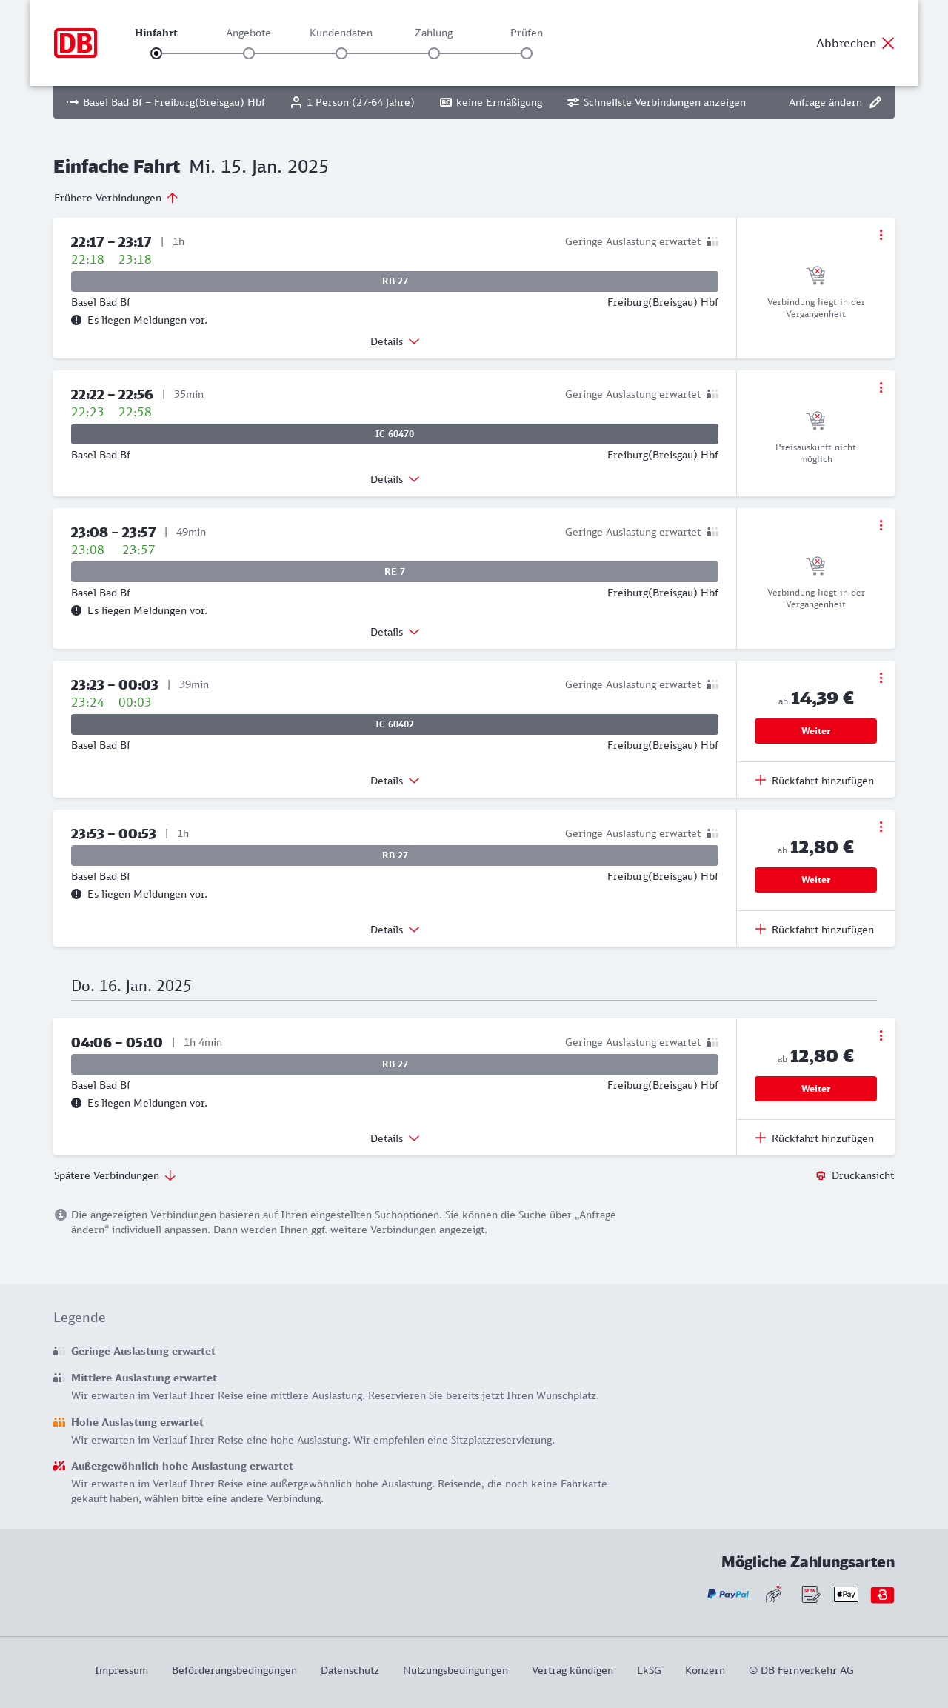Viewport: 948px width, 1708px height.
Task: Click the Schnellste Verbindungen filter icon
Action: [573, 102]
